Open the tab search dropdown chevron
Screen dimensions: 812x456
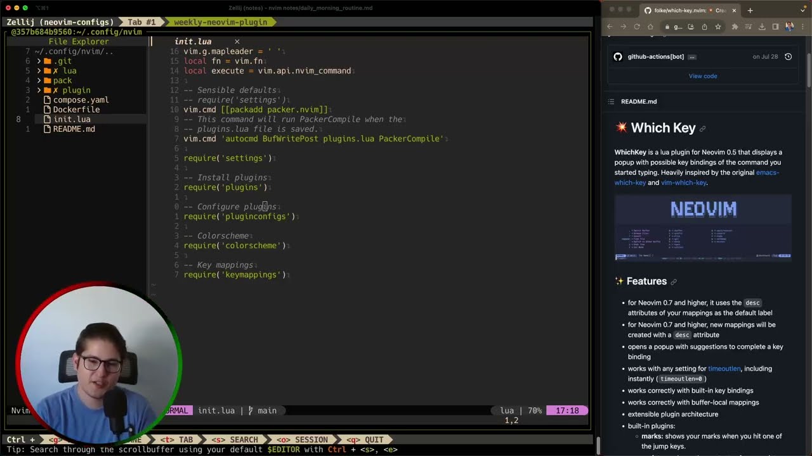(802, 10)
